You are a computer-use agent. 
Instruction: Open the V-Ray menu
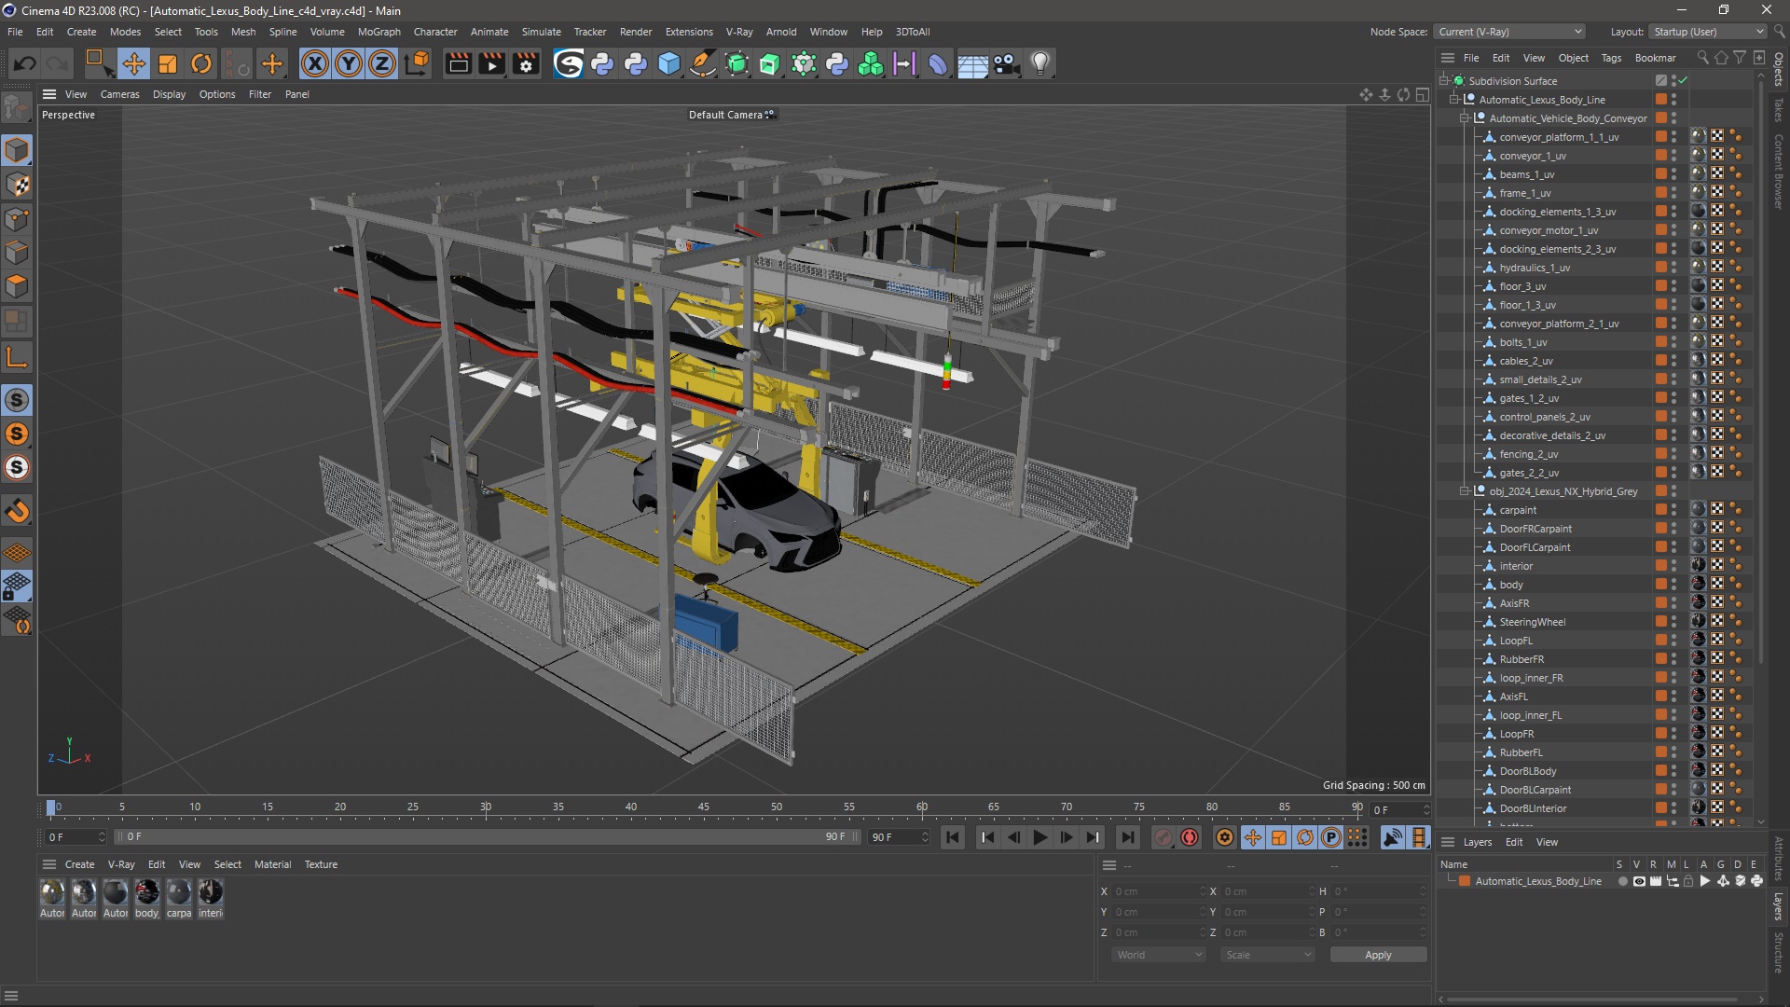click(x=739, y=32)
